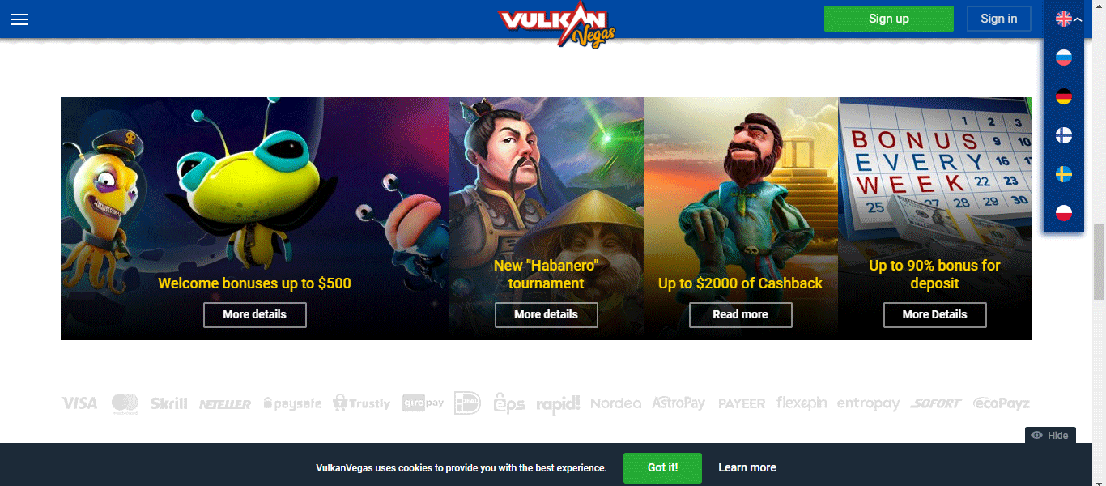Screen dimensions: 1106x486
Task: Select the Polish flag language
Action: coord(1064,213)
